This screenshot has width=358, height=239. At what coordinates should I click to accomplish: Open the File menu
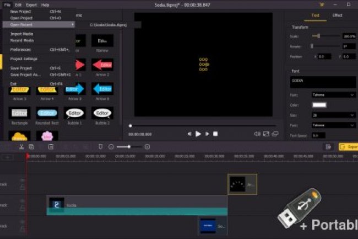(x=7, y=5)
